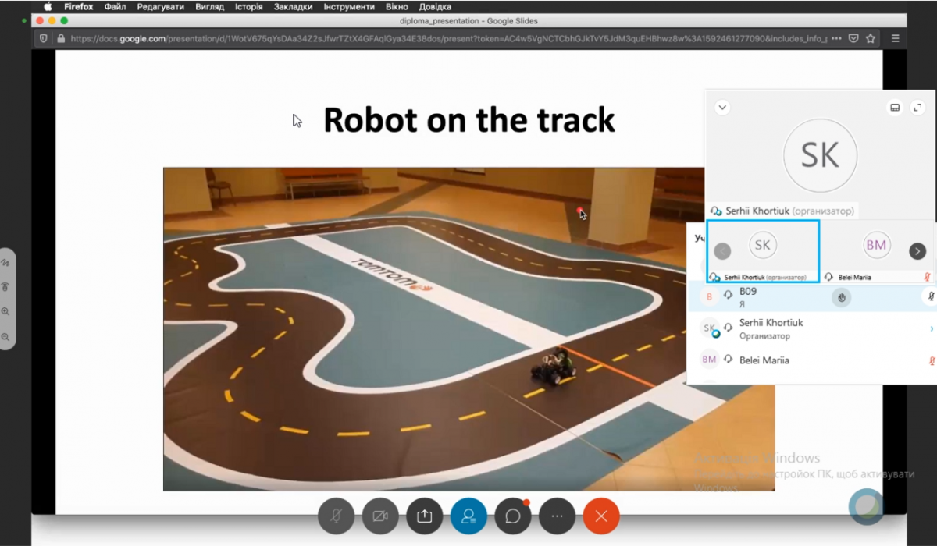Open the share content button

424,516
